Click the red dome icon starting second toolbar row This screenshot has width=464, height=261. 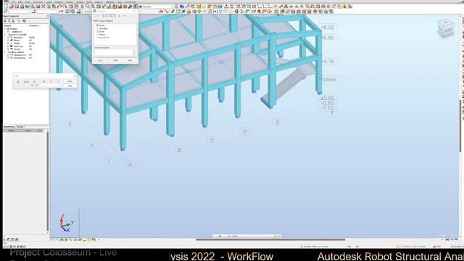click(x=161, y=12)
